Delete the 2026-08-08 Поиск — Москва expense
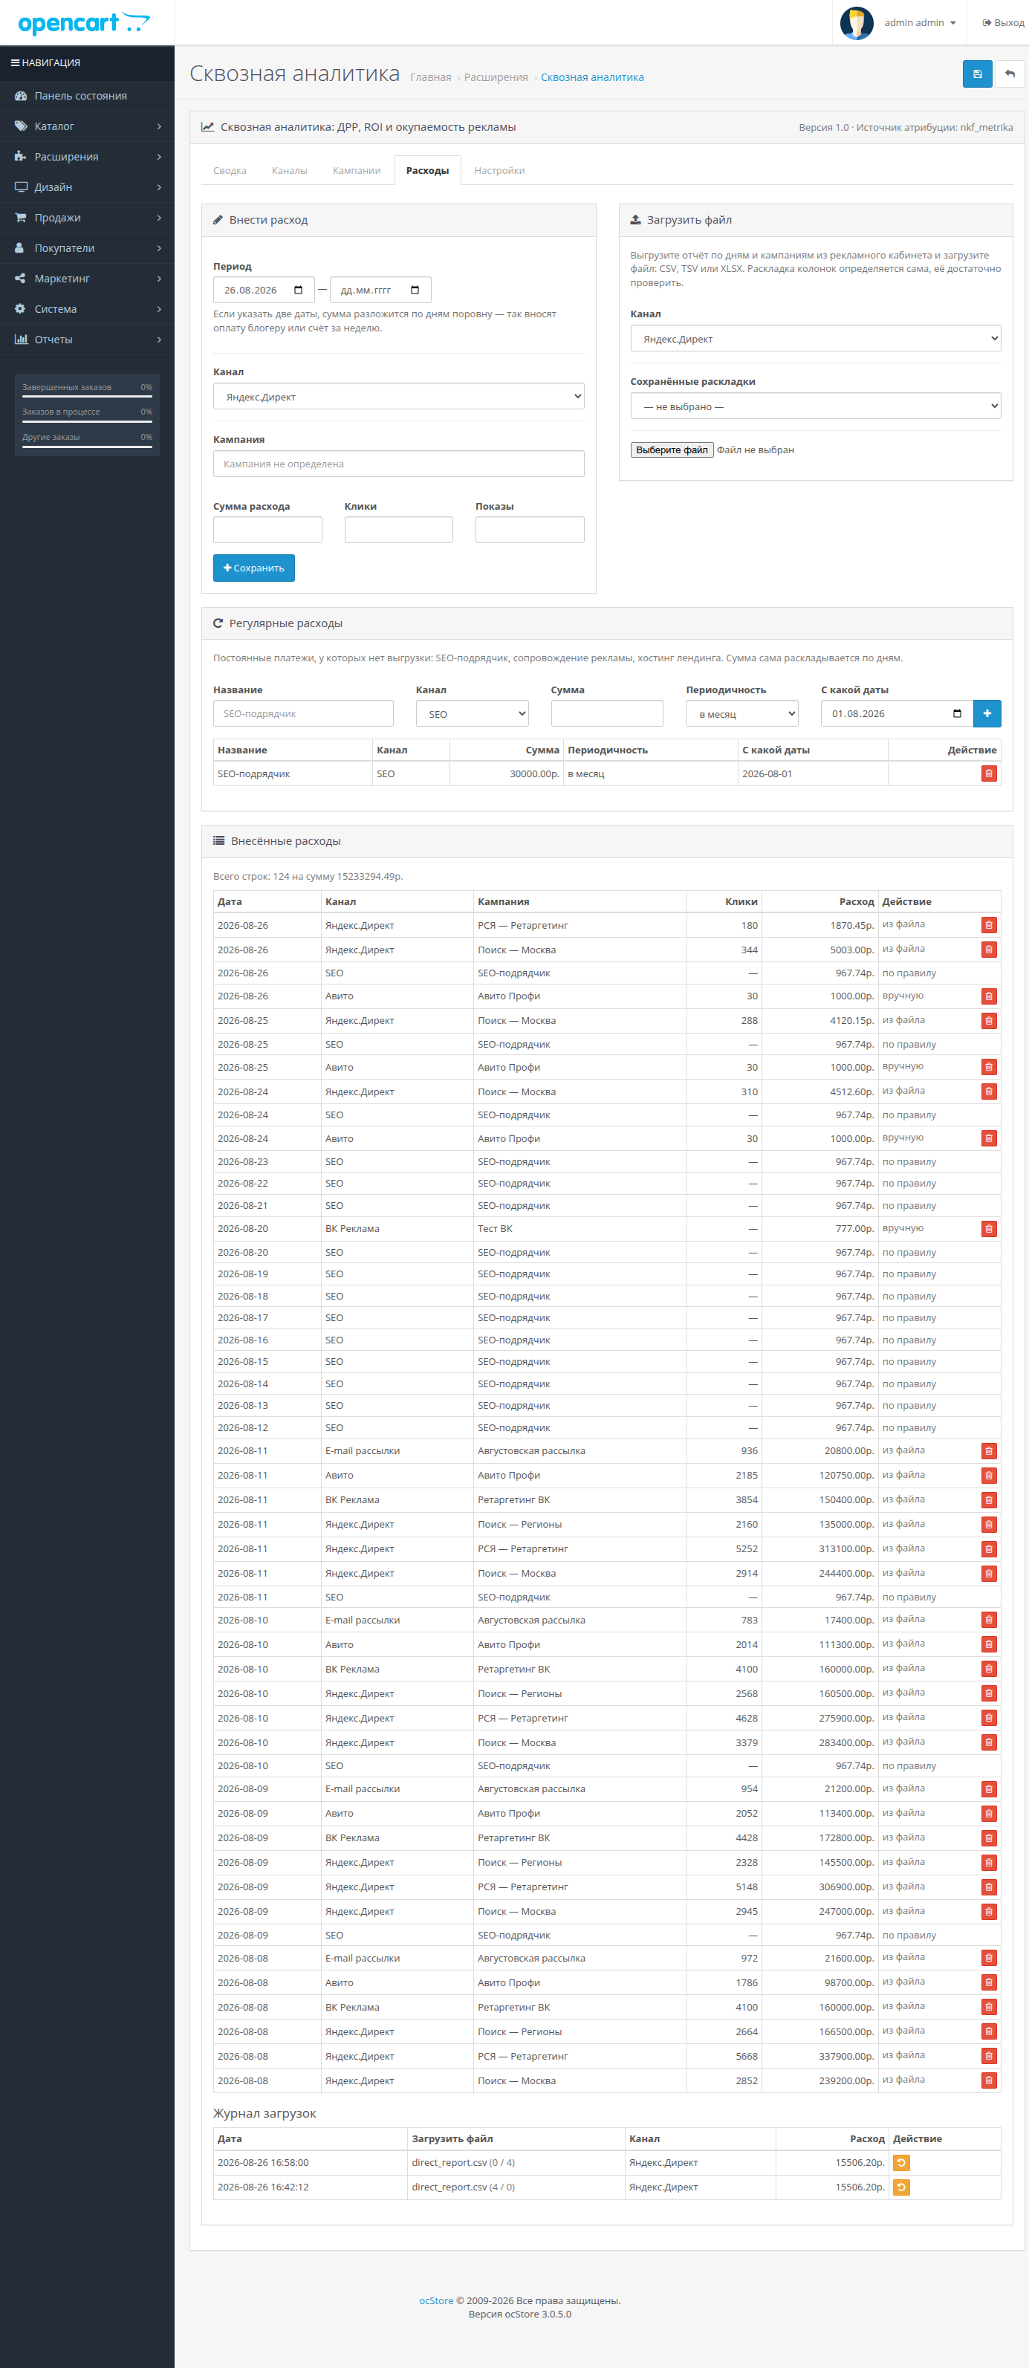 click(989, 2080)
